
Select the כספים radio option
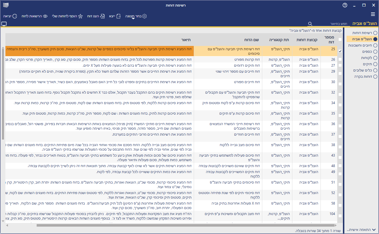(375, 52)
